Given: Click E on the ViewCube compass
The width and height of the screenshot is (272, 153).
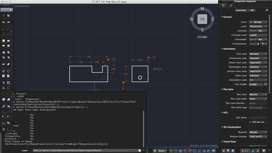Looking at the screenshot, I should point(213,19).
